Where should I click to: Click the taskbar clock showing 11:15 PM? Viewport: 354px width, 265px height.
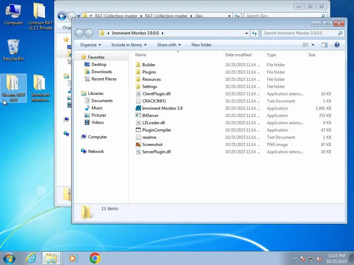point(336,258)
